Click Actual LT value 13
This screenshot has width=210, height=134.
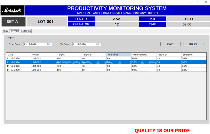[169, 59]
